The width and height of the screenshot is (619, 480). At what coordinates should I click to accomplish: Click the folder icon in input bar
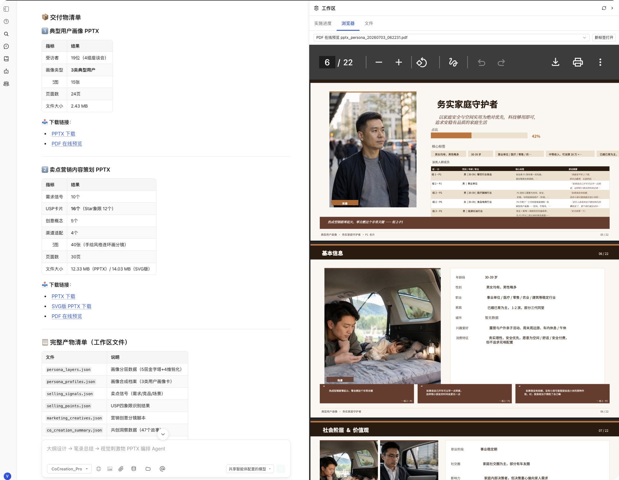[148, 469]
